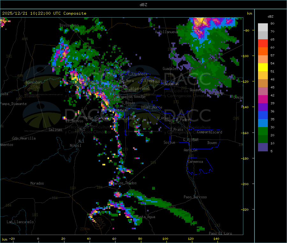Click the Atuel_Norte place label

click(x=151, y=107)
